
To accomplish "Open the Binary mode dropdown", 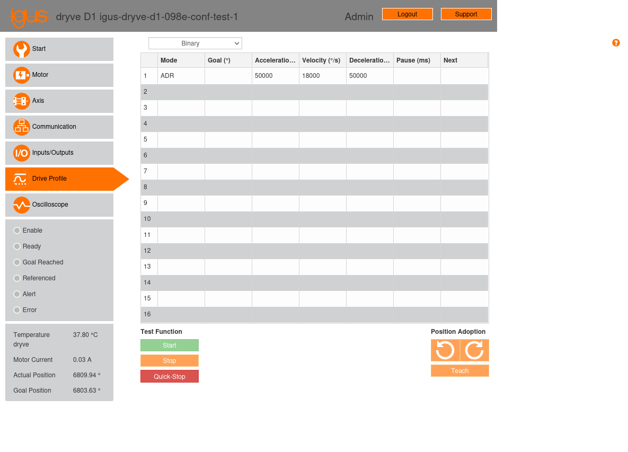I will point(195,43).
